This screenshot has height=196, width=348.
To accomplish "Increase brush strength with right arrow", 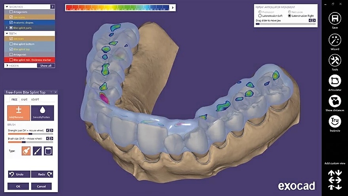I will (x=52, y=131).
